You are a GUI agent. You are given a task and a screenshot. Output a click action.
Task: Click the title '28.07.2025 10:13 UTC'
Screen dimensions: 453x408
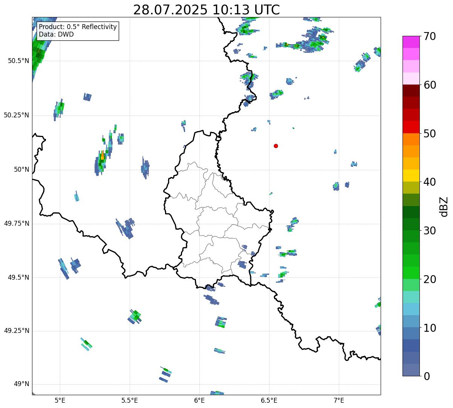click(207, 10)
